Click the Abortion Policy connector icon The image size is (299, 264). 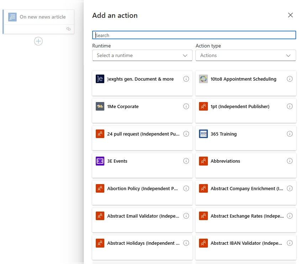pyautogui.click(x=100, y=188)
